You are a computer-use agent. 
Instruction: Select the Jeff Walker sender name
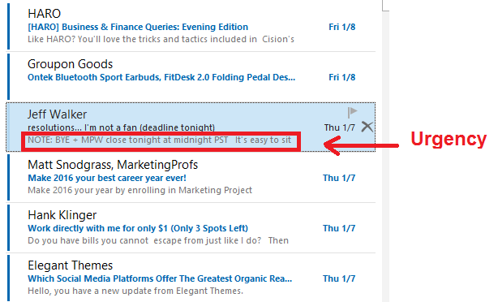(57, 114)
